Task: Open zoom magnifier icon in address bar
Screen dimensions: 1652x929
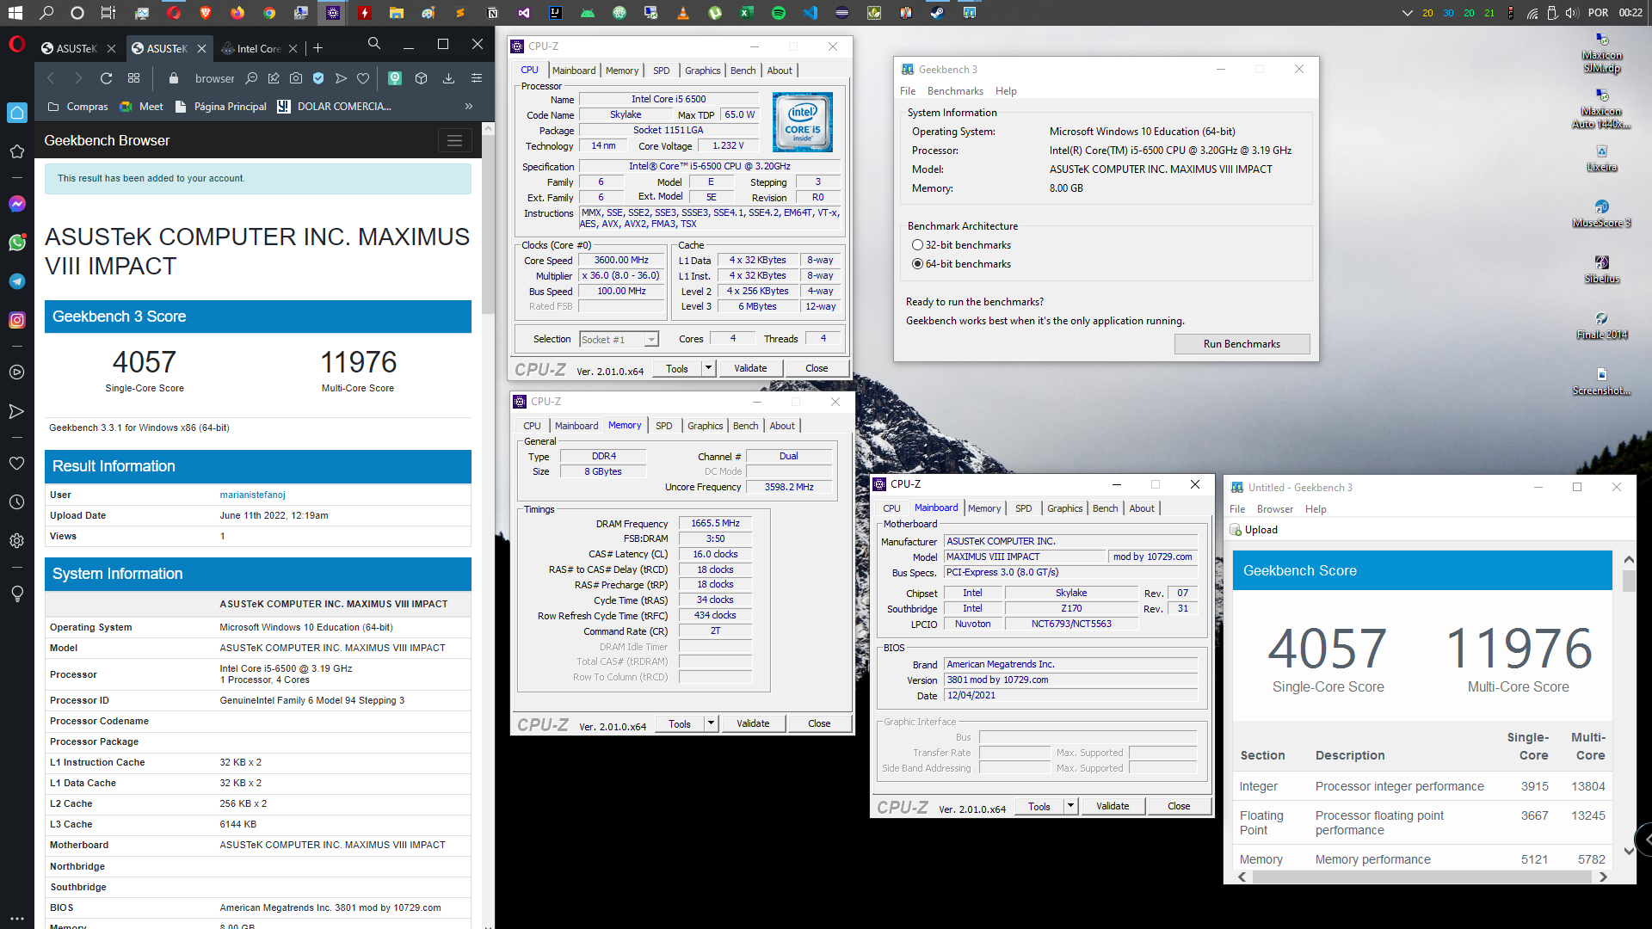Action: click(x=251, y=78)
